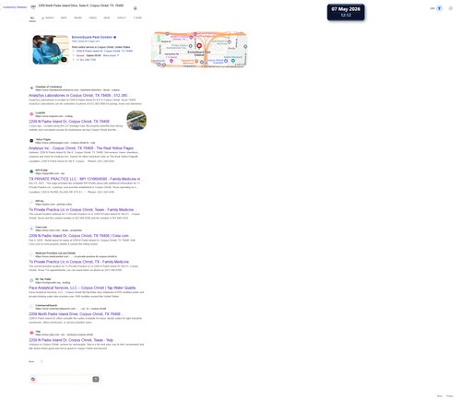Image resolution: width=461 pixels, height=400 pixels.
Task: Switch to the MAPS tab
Action: (x=64, y=18)
